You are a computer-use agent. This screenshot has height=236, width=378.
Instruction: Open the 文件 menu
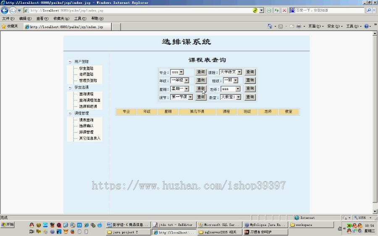click(x=8, y=18)
